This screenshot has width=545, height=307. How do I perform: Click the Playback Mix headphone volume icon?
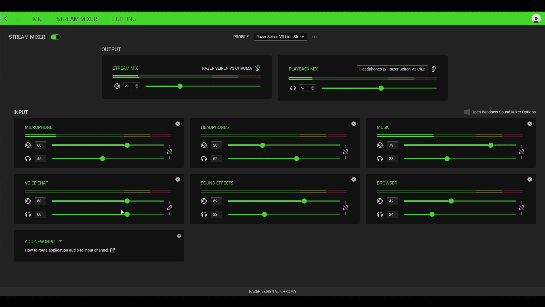[293, 88]
